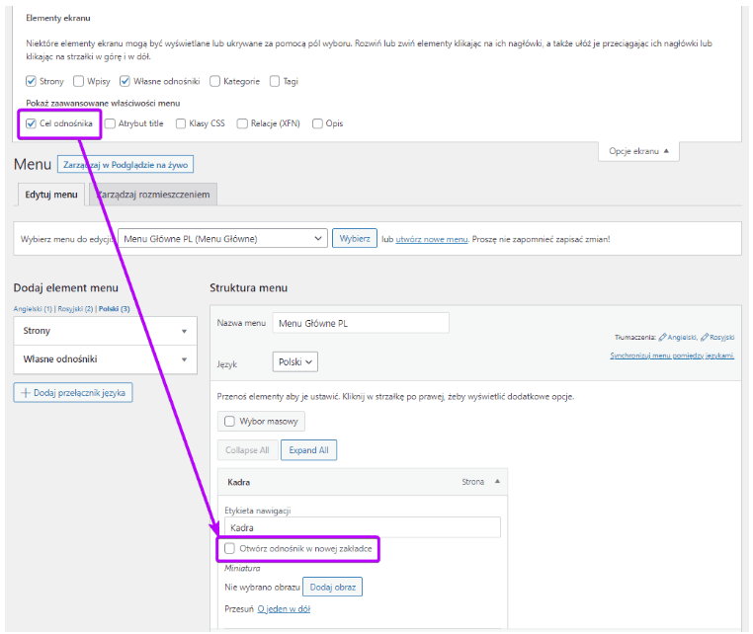Click the 'utwórz nowe menu' link

click(432, 239)
